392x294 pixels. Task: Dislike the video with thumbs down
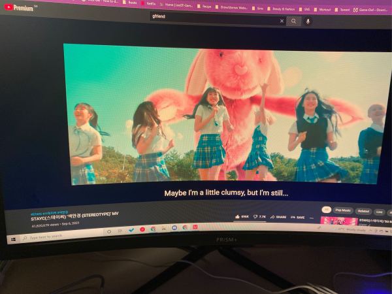point(259,216)
